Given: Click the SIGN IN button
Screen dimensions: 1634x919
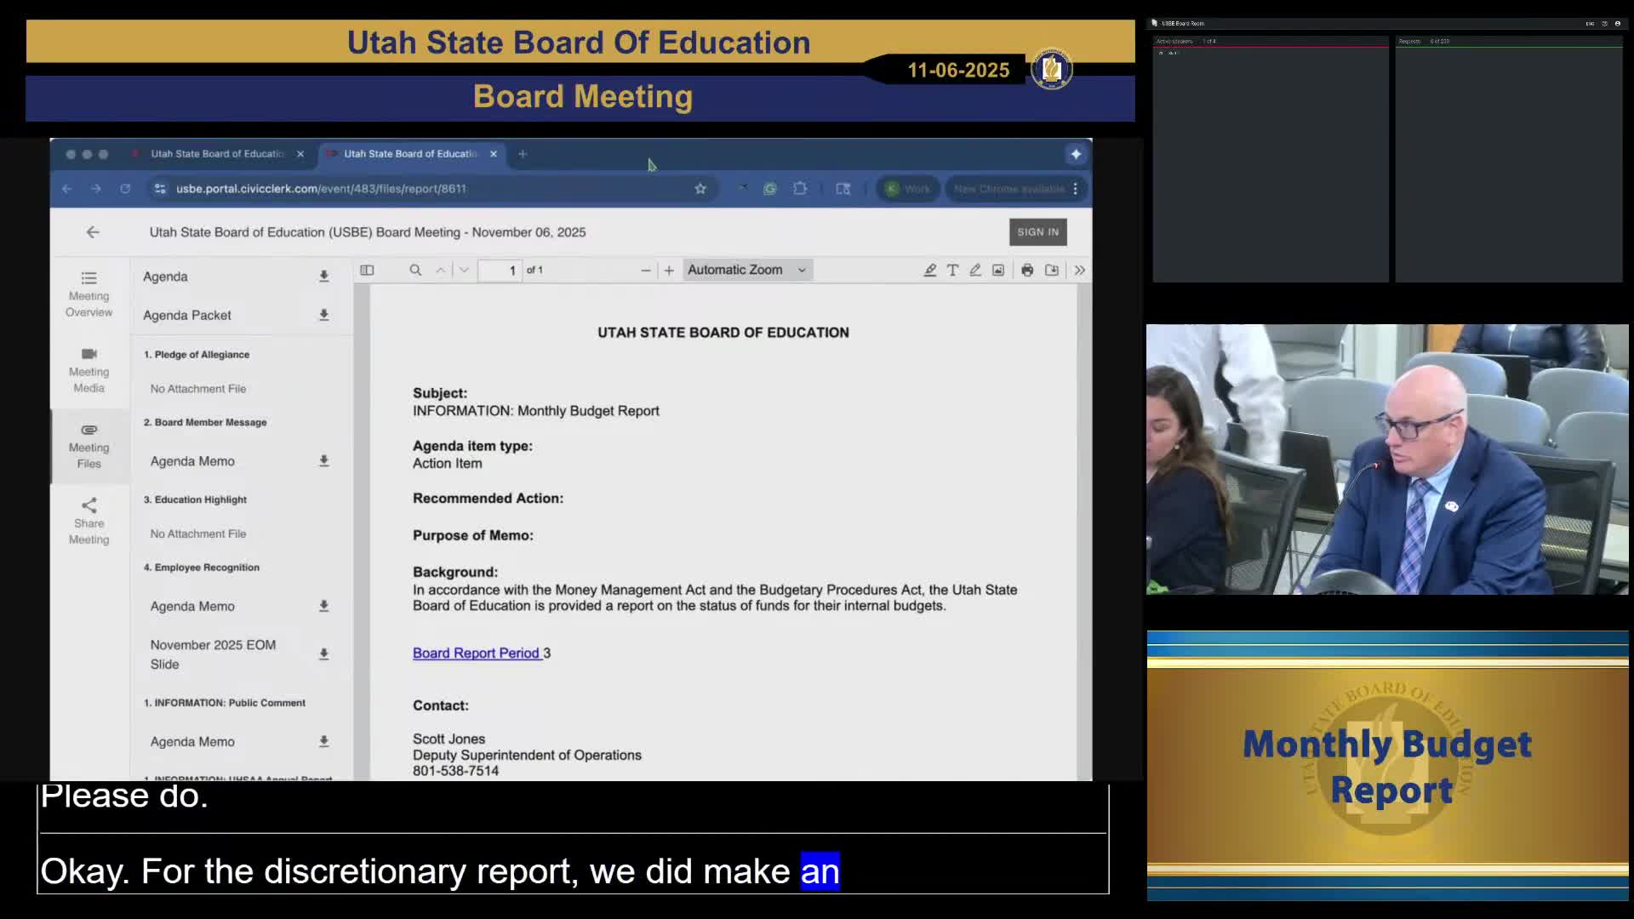Looking at the screenshot, I should (1037, 231).
